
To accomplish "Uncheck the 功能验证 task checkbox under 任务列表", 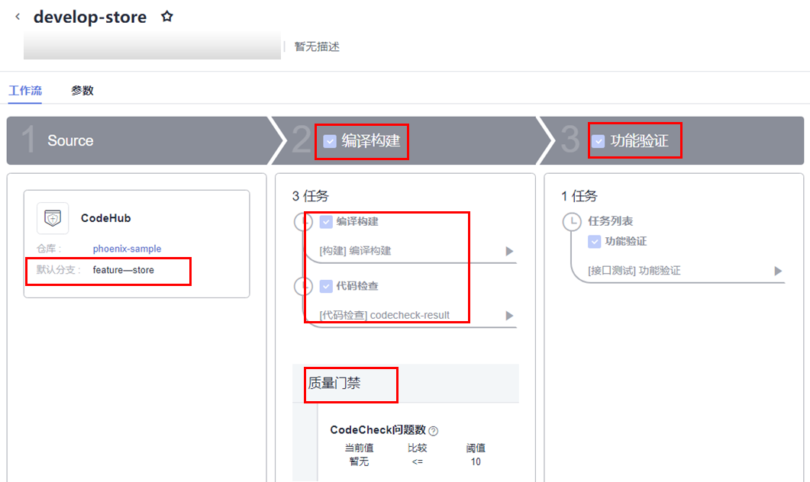I will pos(595,242).
